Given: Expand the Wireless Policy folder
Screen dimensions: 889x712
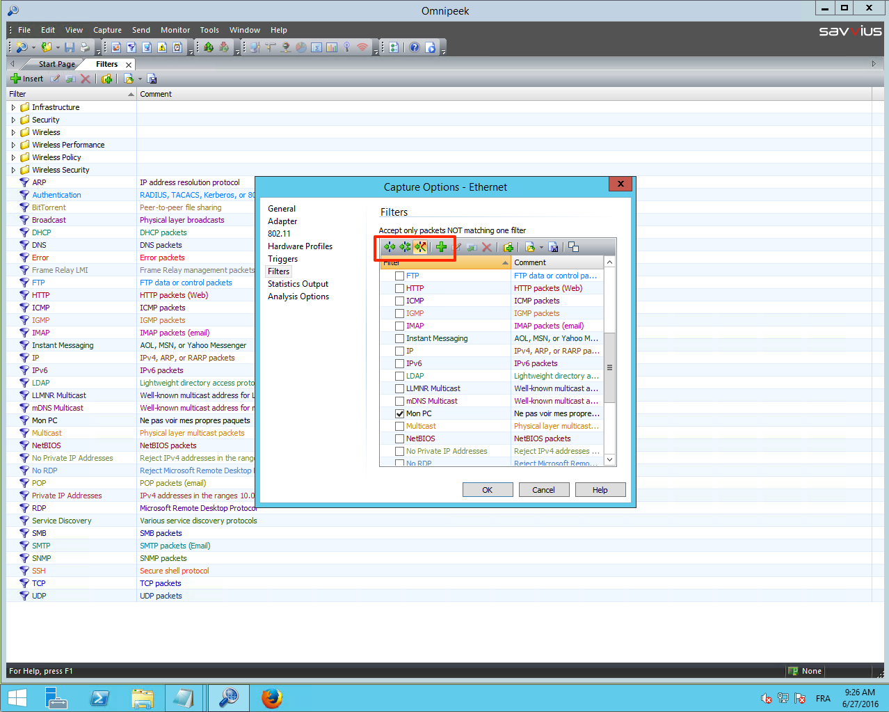Looking at the screenshot, I should click(x=13, y=157).
